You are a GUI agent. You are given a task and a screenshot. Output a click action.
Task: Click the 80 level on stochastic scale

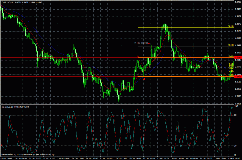(236, 115)
